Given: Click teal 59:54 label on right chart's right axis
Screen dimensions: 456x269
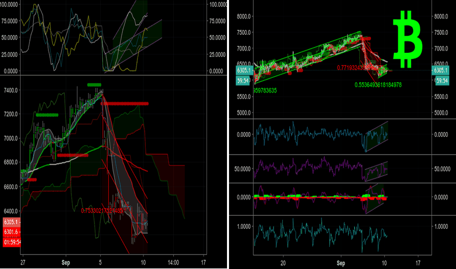Looking at the screenshot, I should tap(442, 81).
